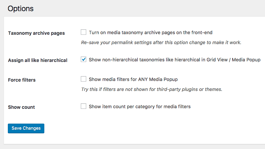The height and width of the screenshot is (149, 265).
Task: Click the words 'Grid View / Media Popup'
Action: click(x=233, y=60)
